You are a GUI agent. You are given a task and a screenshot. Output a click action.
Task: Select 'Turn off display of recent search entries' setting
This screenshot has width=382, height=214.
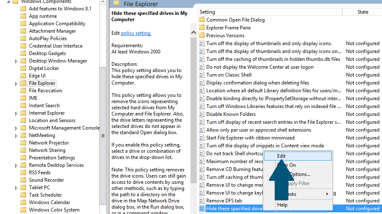(x=273, y=122)
